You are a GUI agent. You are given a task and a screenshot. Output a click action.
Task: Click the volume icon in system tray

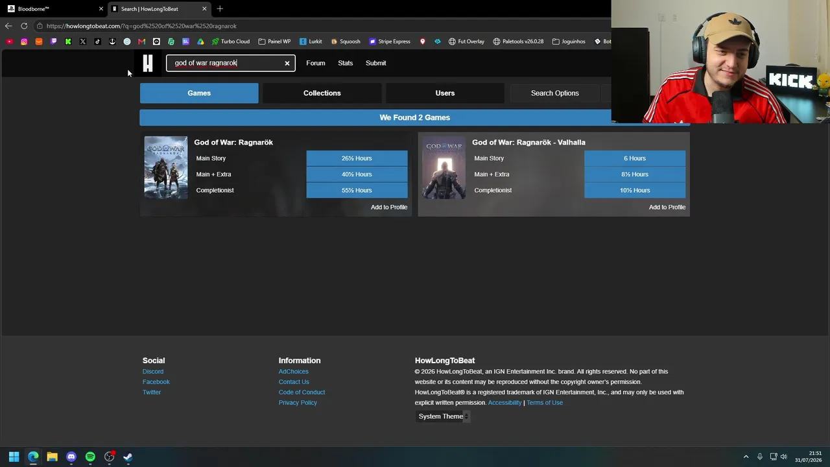tap(784, 457)
